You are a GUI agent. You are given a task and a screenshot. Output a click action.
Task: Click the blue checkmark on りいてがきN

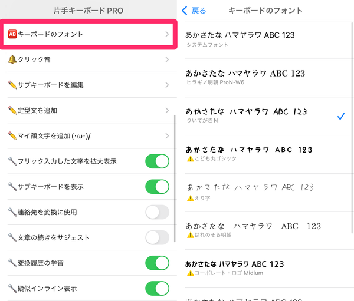click(x=341, y=117)
